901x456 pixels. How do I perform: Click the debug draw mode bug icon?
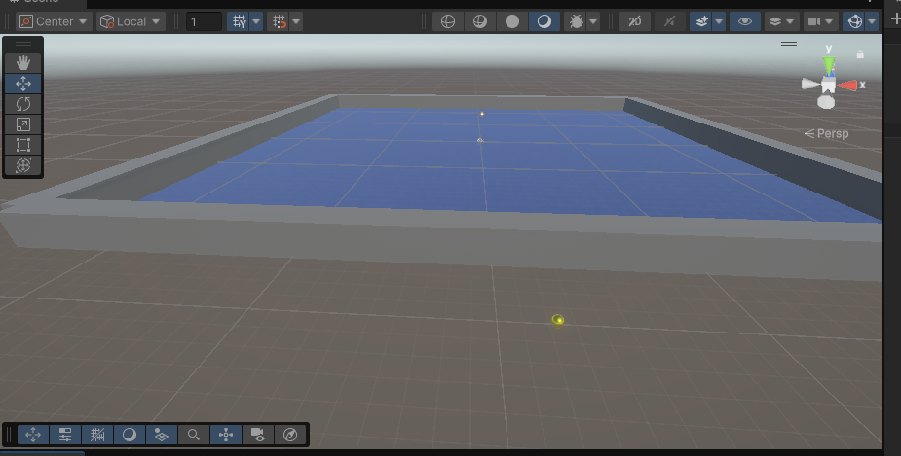[576, 21]
